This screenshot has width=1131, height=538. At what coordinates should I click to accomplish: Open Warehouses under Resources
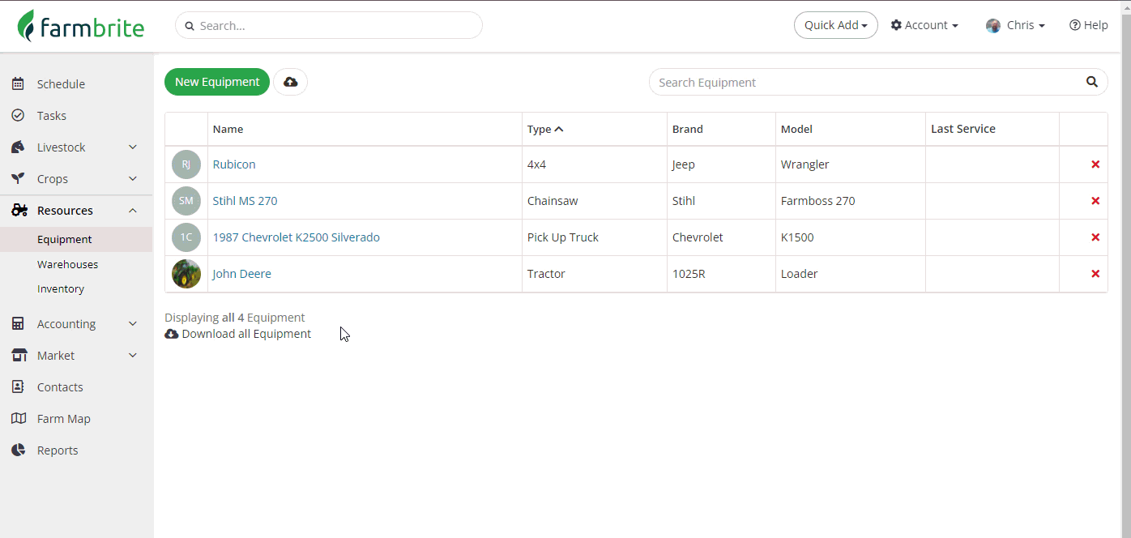tap(67, 264)
